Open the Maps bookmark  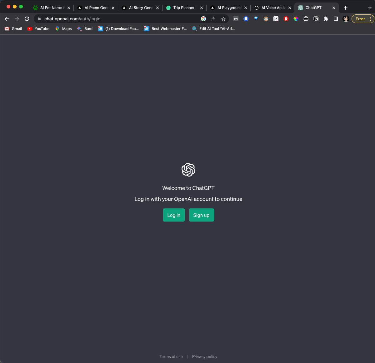[x=63, y=28]
